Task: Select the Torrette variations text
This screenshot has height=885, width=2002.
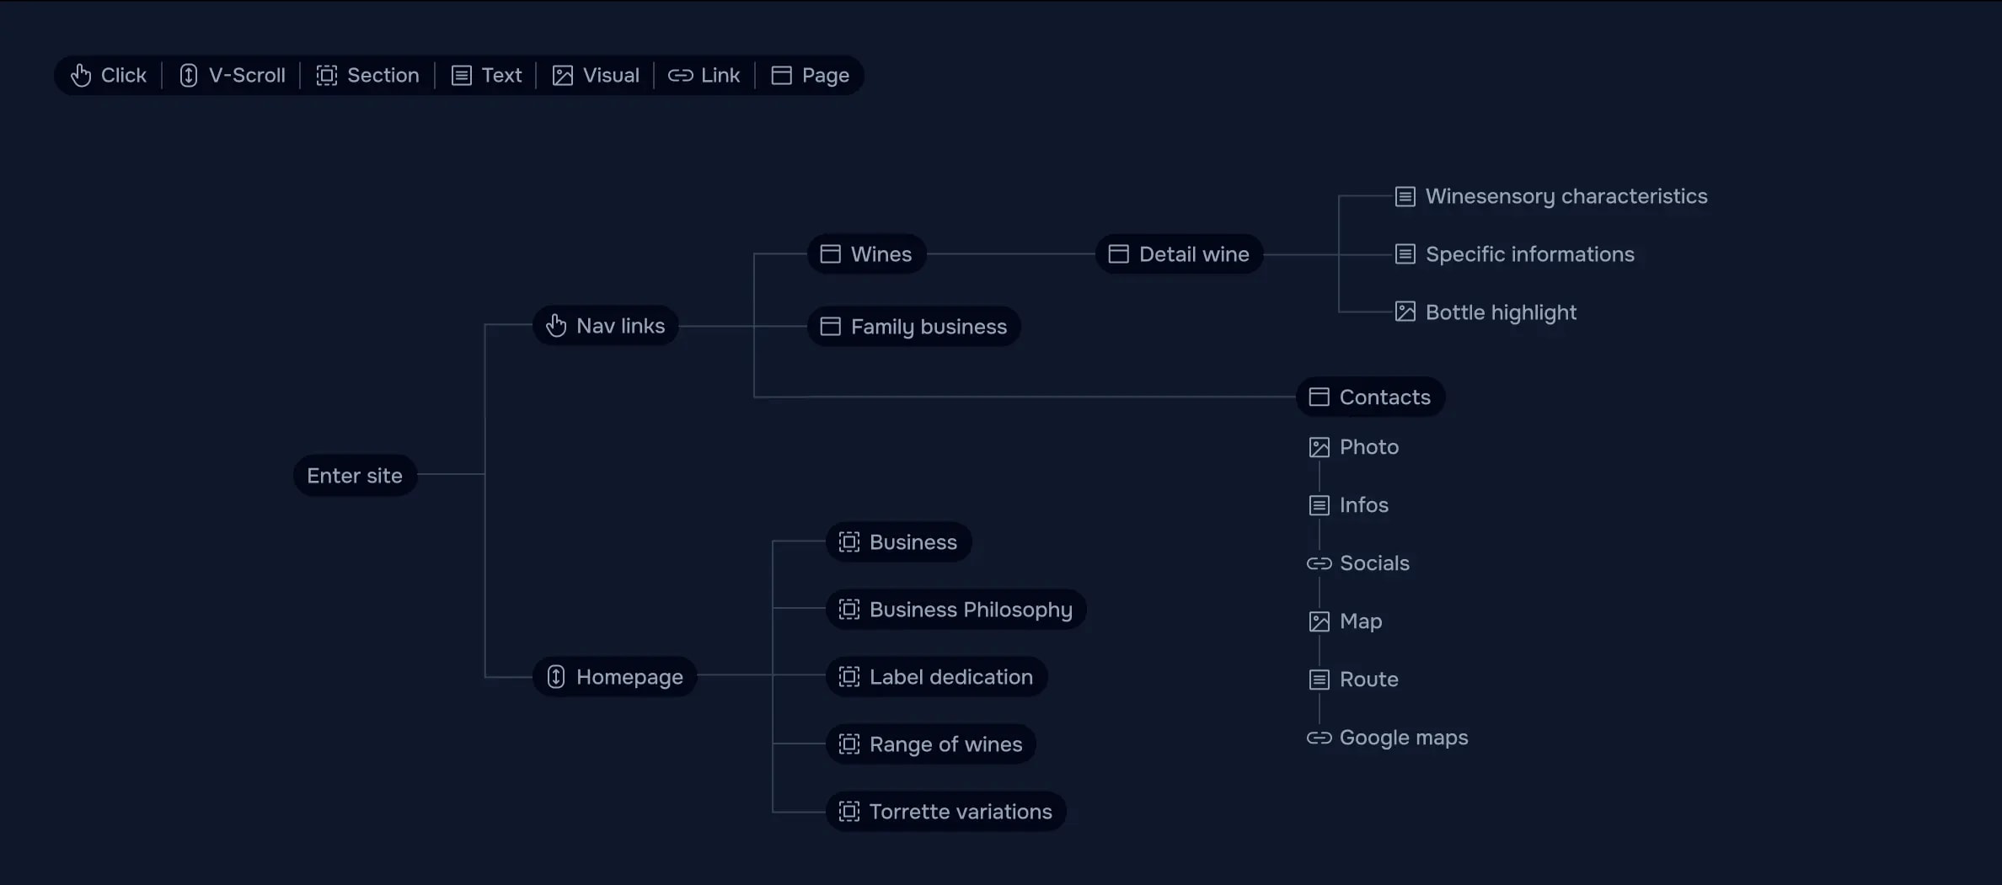Action: tap(961, 812)
